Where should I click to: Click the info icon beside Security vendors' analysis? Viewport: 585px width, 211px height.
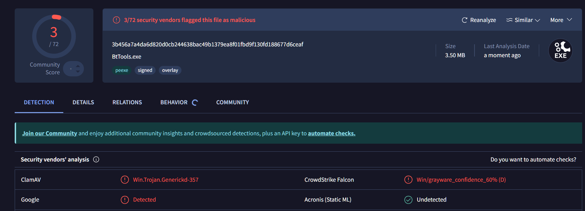96,159
